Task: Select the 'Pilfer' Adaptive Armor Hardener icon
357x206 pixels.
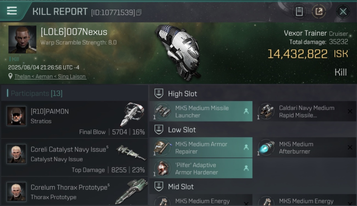Action: (x=162, y=168)
